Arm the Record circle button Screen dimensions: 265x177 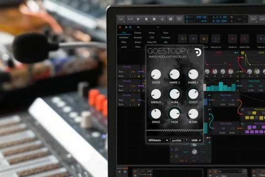coord(154,19)
